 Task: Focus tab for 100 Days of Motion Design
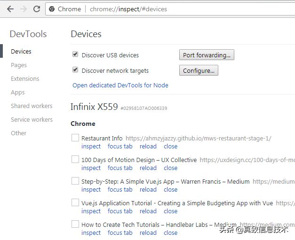coord(120,168)
